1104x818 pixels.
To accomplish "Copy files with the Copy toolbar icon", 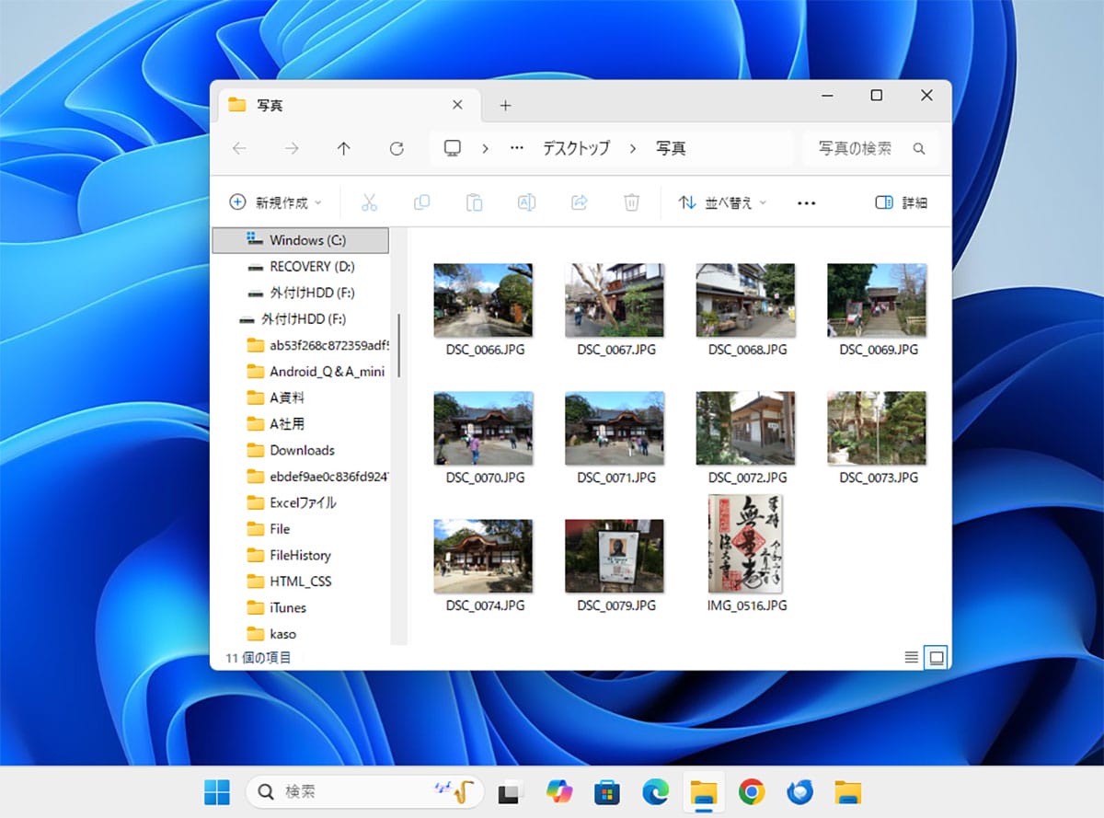I will [x=421, y=202].
